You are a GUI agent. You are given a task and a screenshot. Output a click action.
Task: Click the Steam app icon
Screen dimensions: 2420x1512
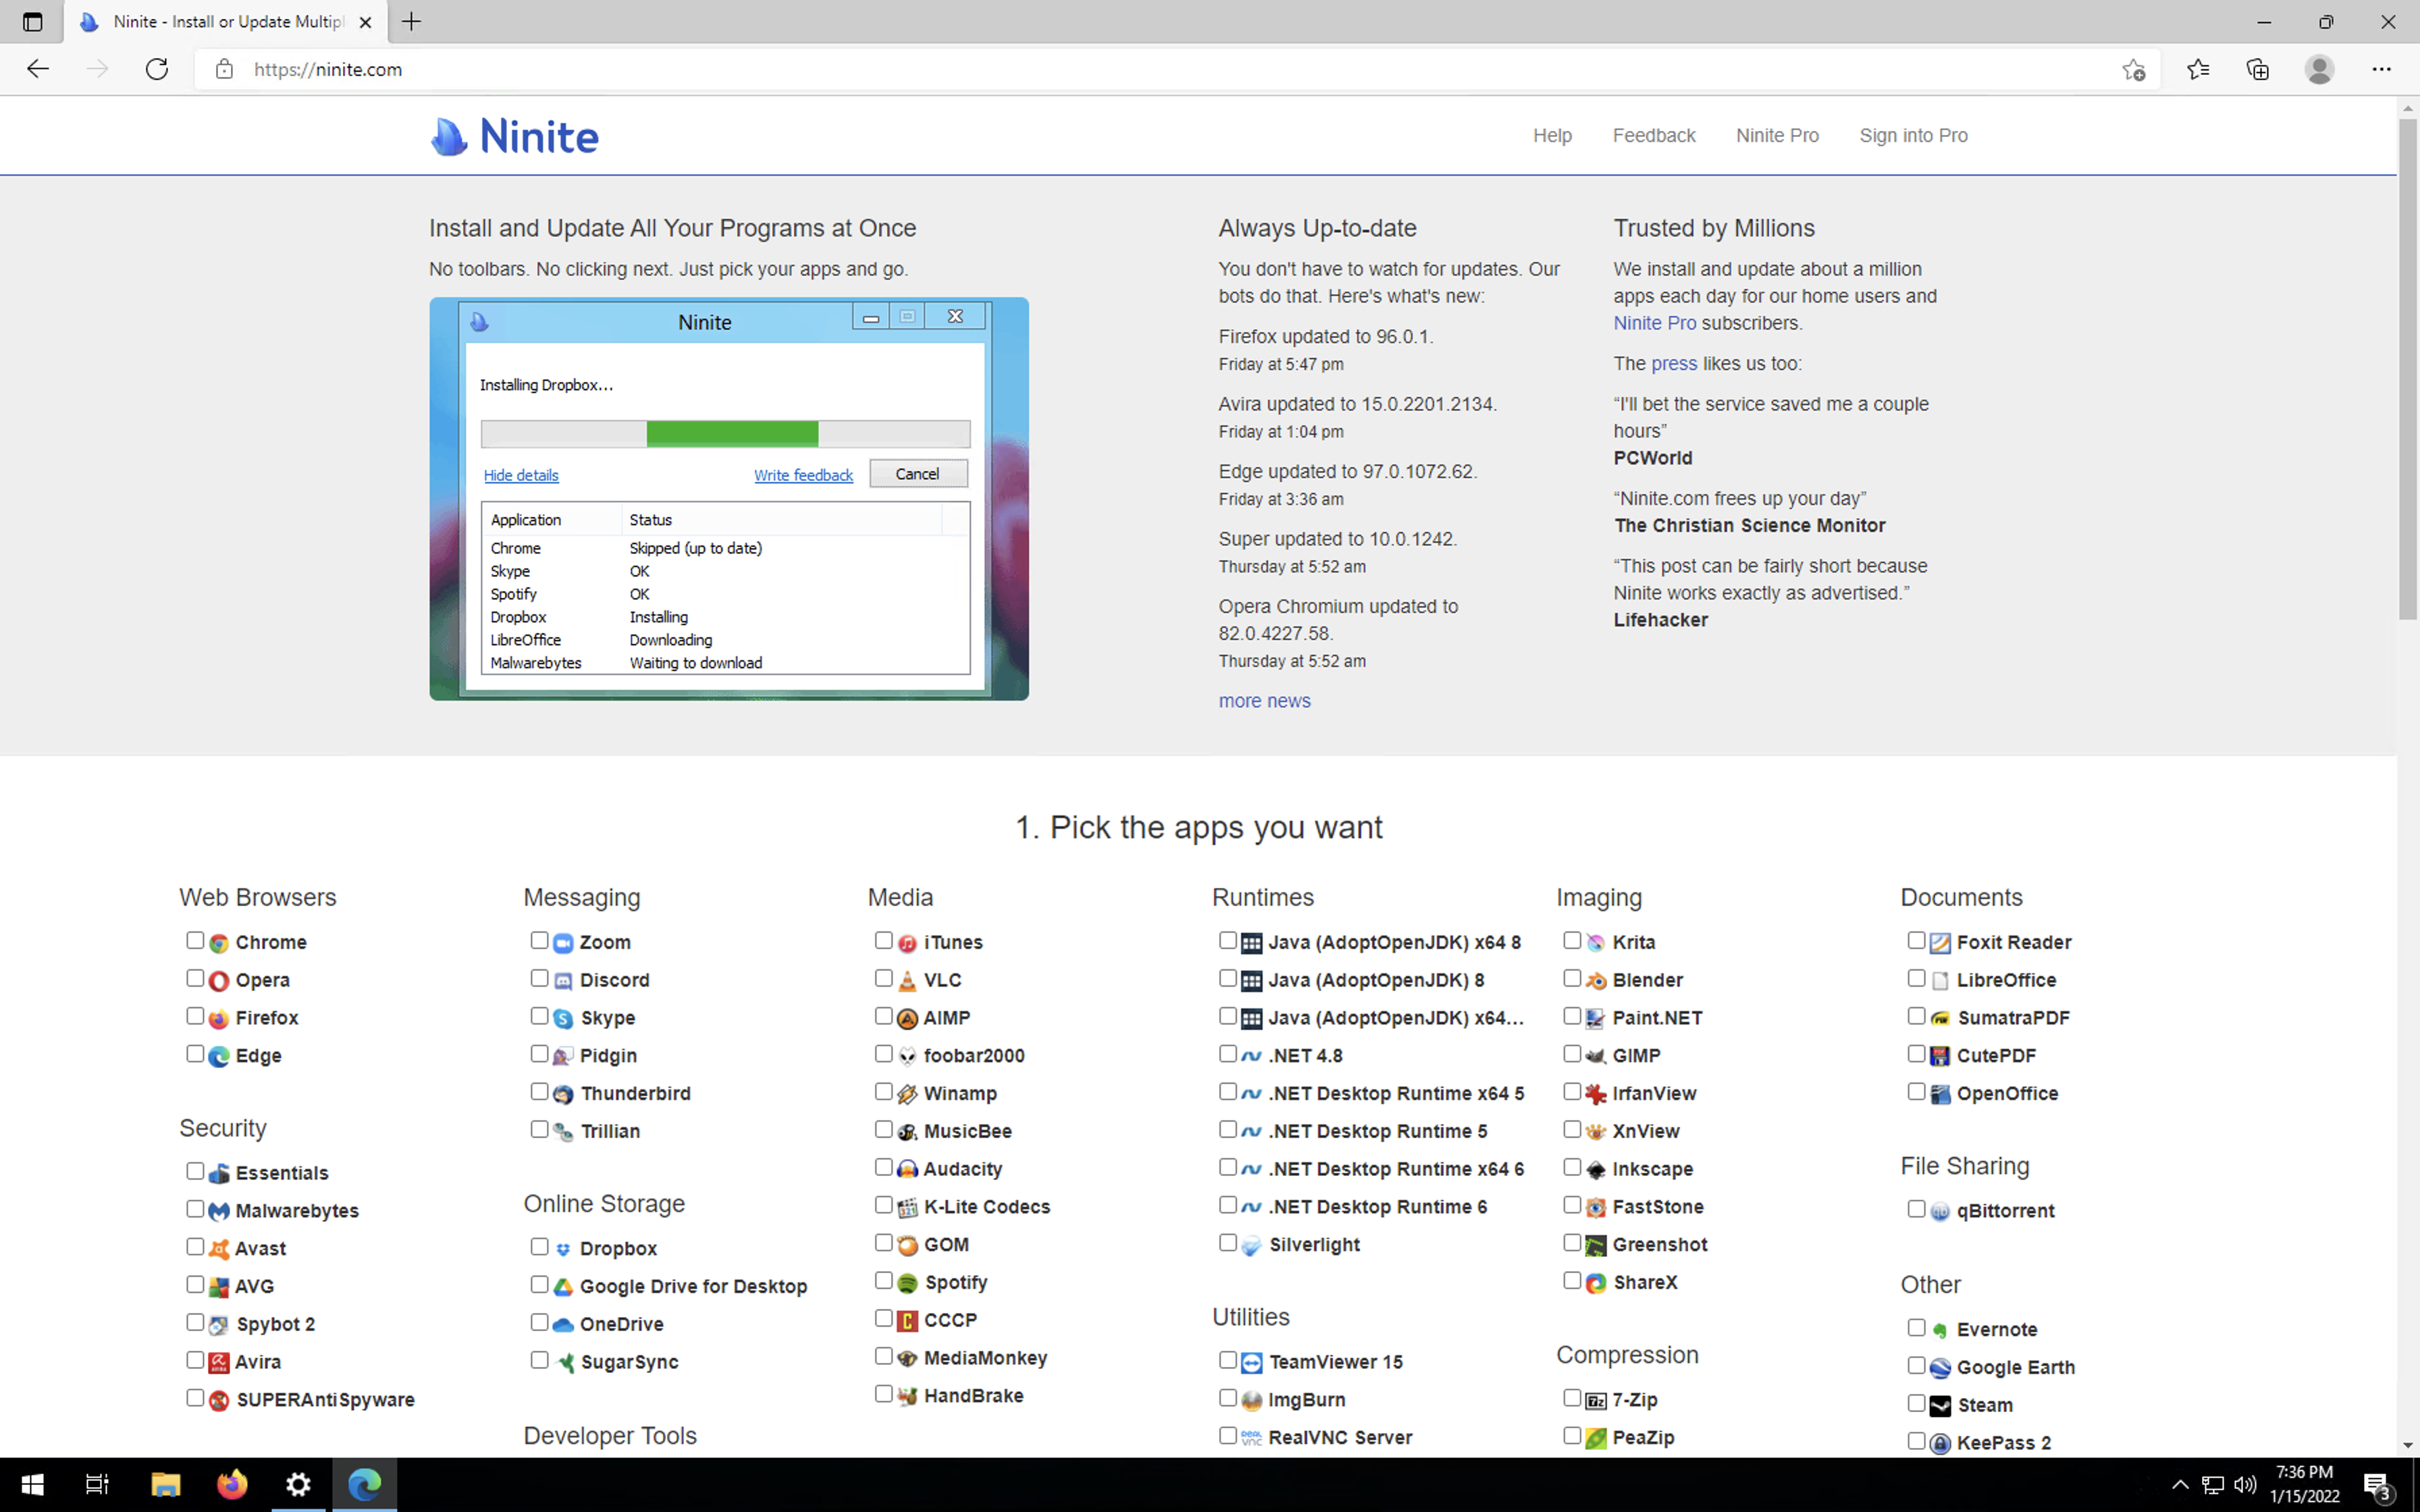(1940, 1406)
